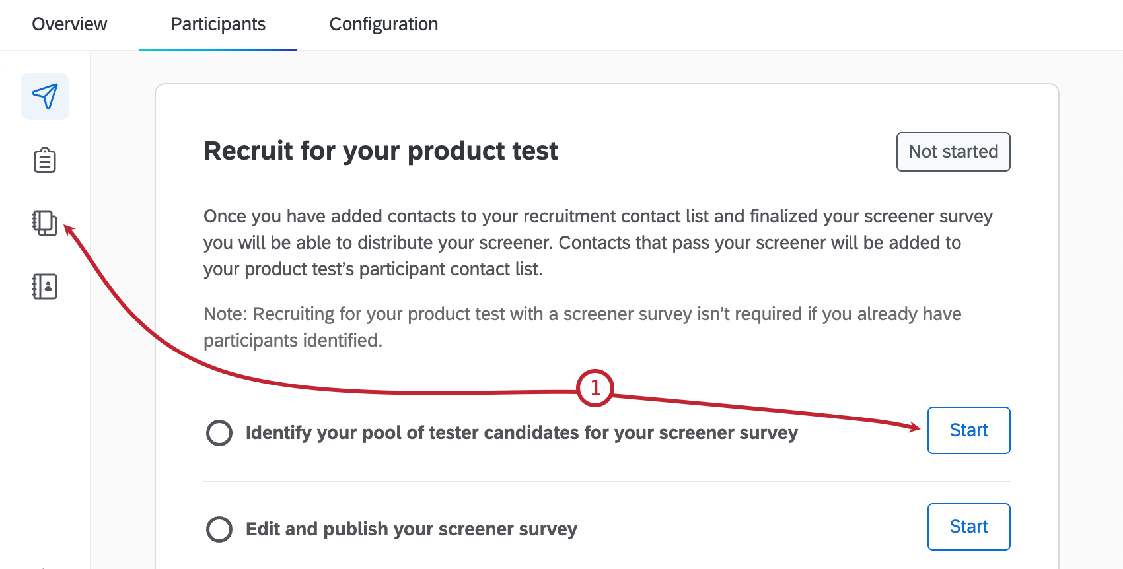Click Start for identifying tester candidates
The width and height of the screenshot is (1123, 569).
coord(968,430)
